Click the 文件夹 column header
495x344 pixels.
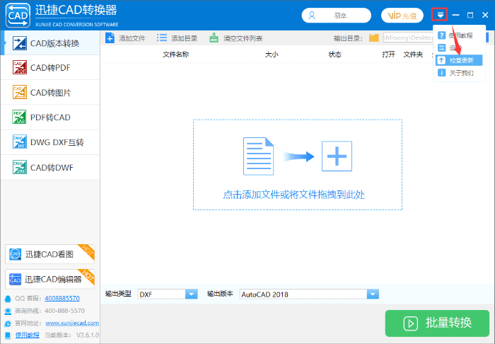413,55
